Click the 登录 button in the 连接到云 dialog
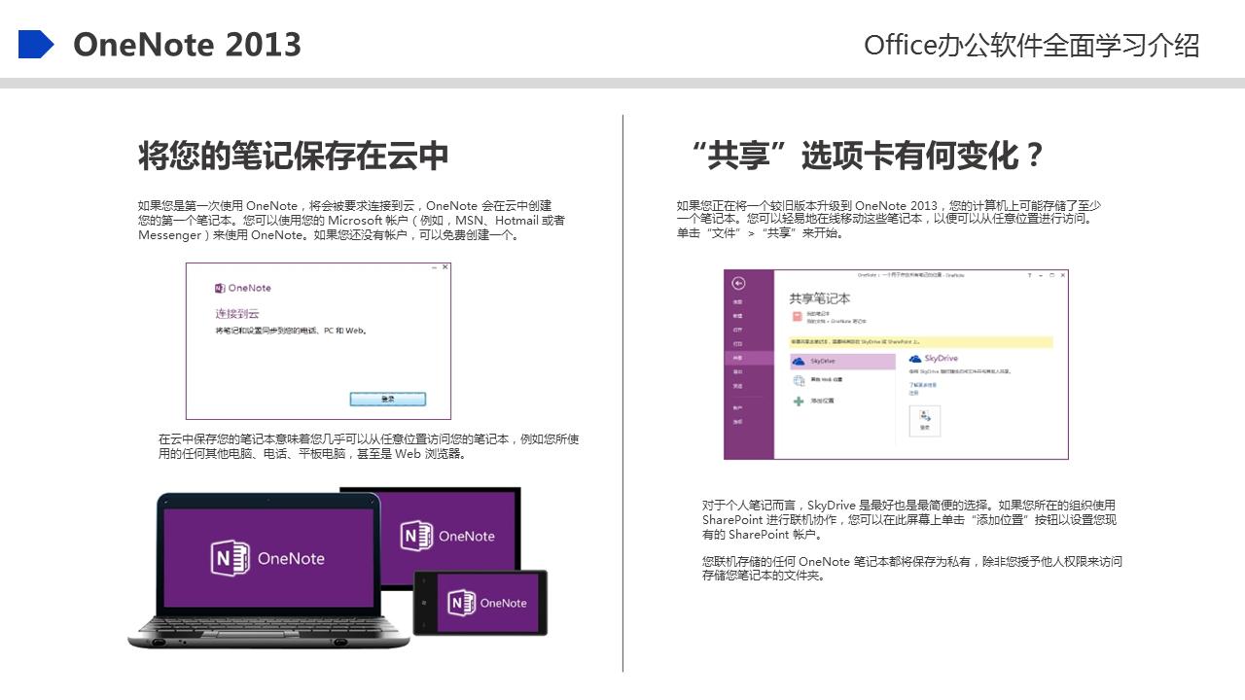The image size is (1245, 700). [388, 399]
